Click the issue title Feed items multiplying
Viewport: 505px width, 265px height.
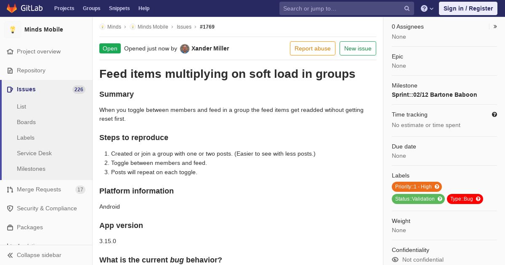227,74
